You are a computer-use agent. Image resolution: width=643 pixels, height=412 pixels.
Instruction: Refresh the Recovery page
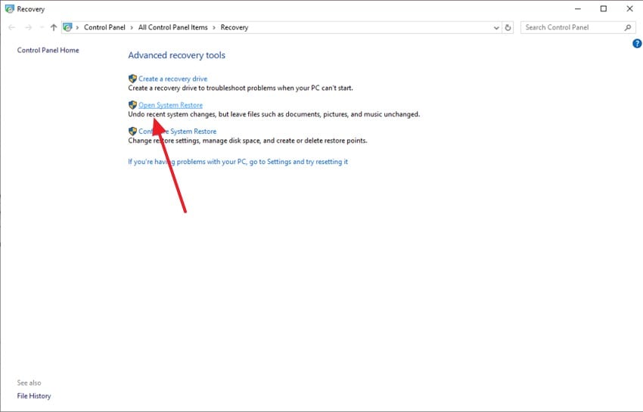tap(508, 27)
